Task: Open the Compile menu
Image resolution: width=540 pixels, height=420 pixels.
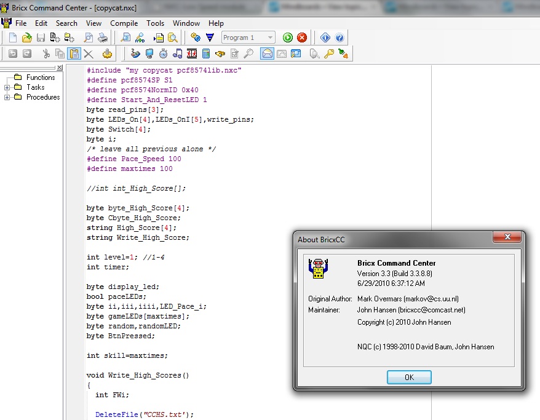Action: [x=124, y=23]
